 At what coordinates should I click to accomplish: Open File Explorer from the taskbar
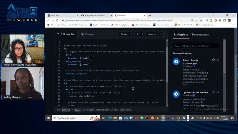coord(115,118)
